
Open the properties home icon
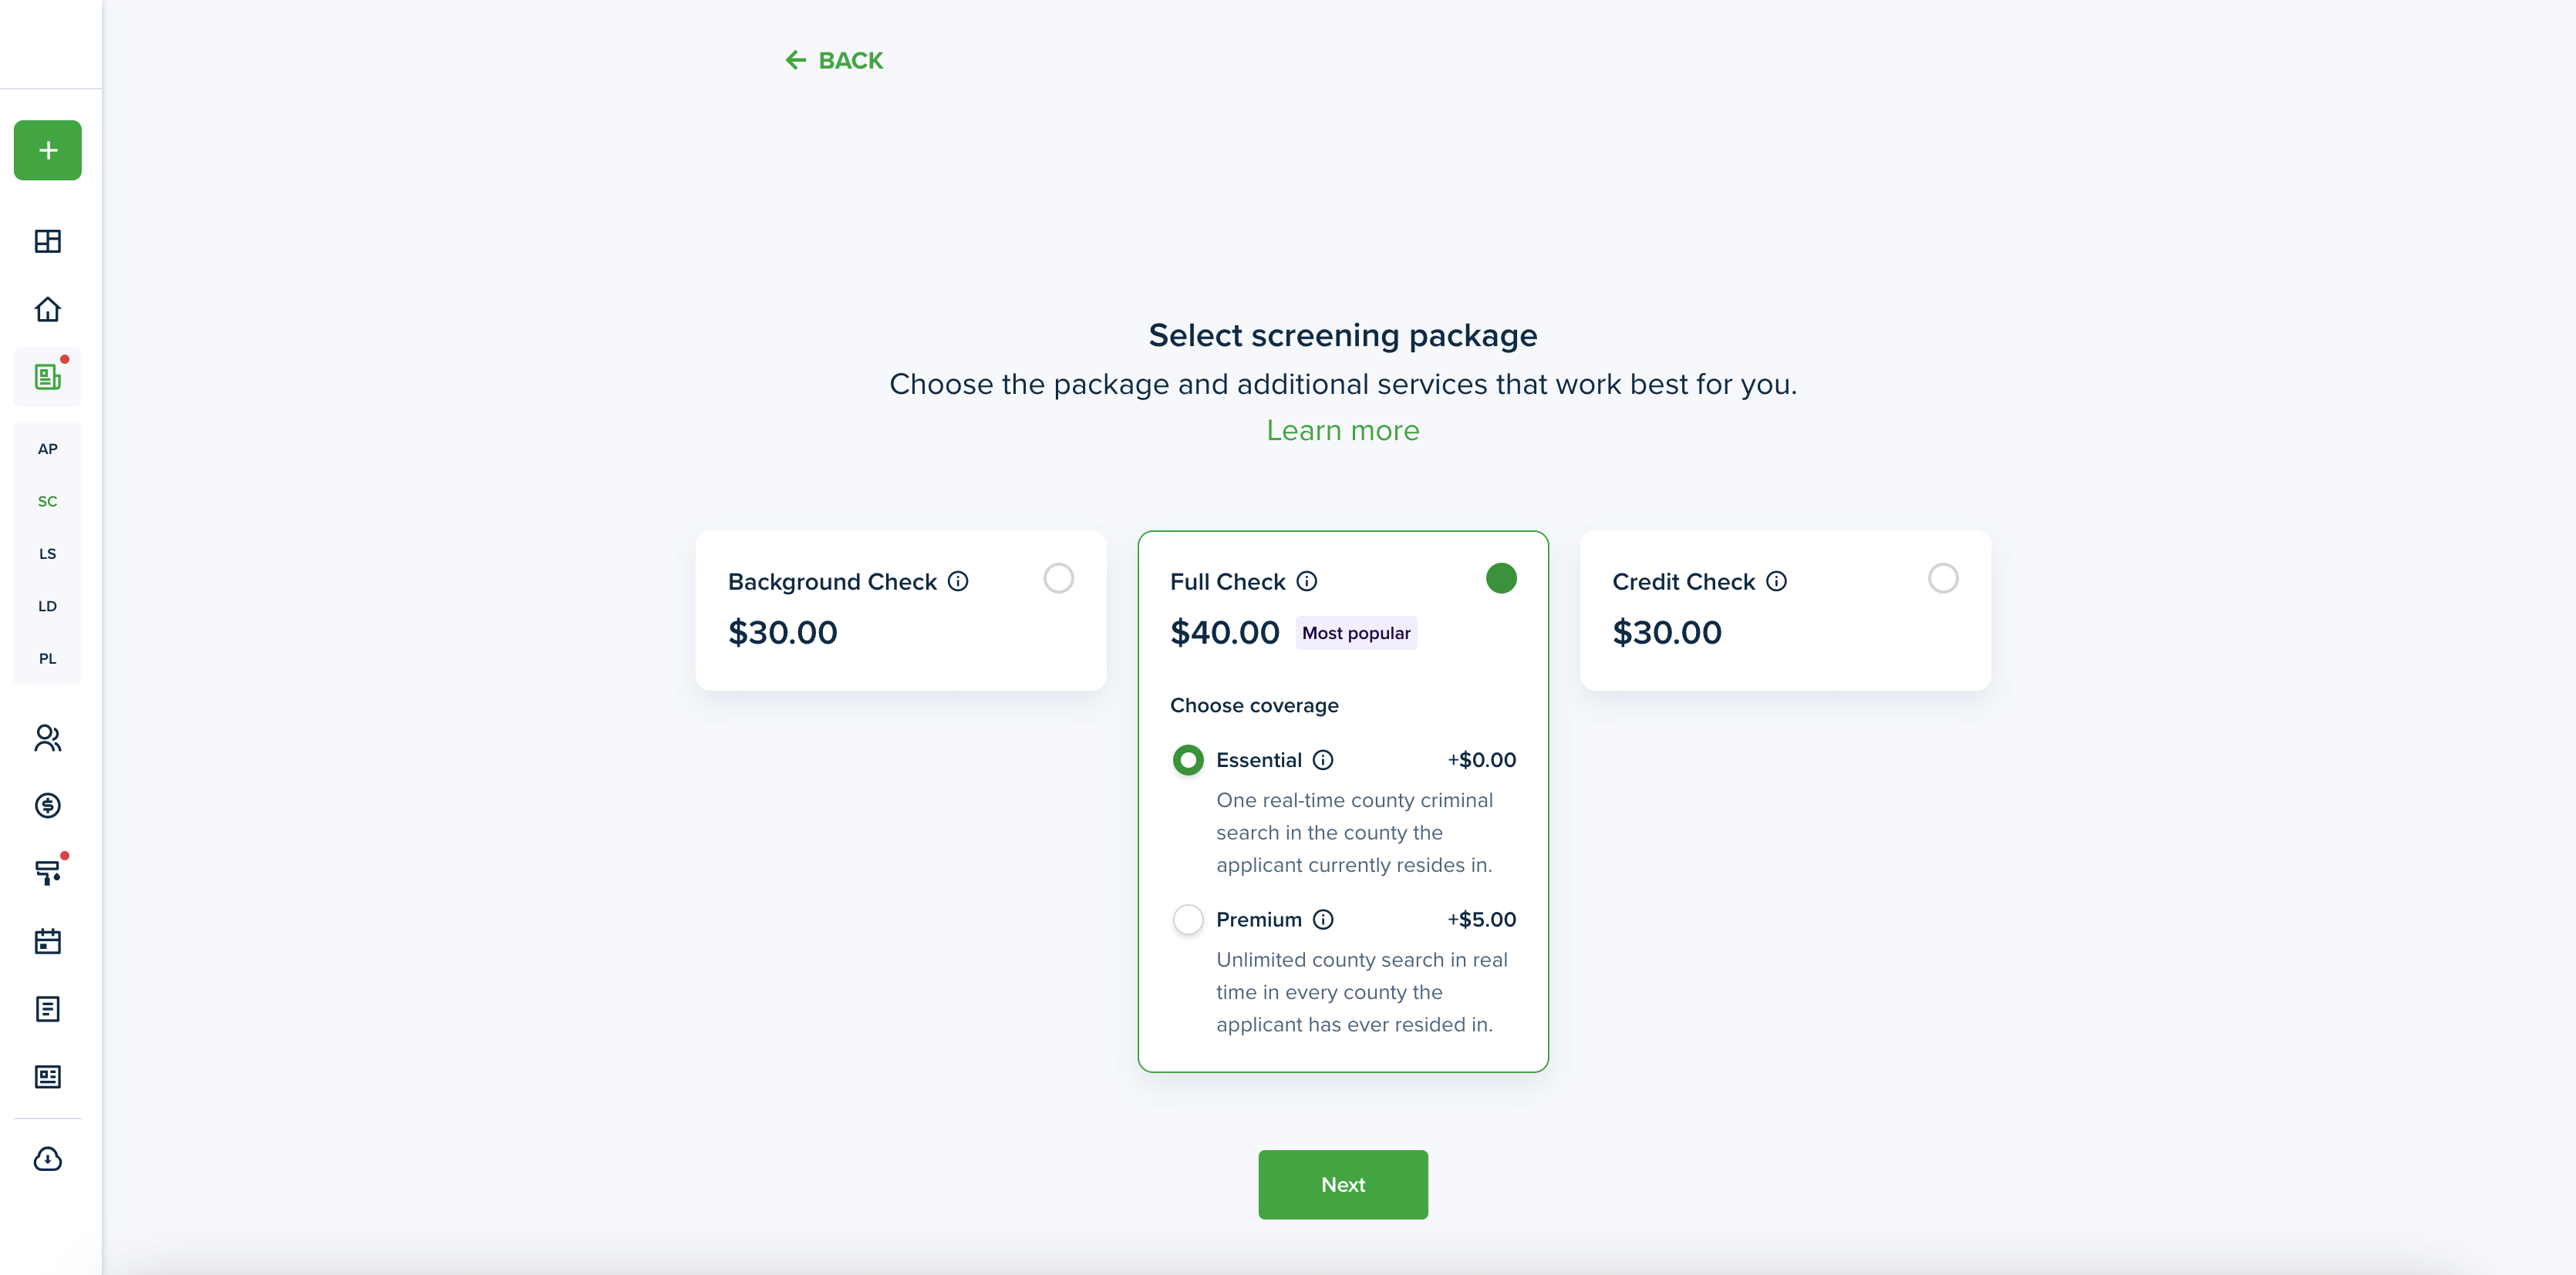coord(48,309)
